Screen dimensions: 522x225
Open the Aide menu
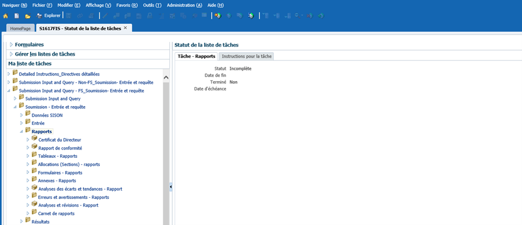(x=215, y=6)
